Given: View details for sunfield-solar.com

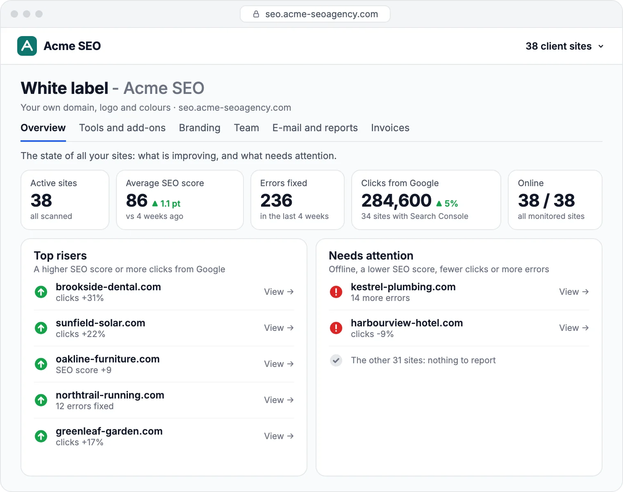Looking at the screenshot, I should pyautogui.click(x=279, y=328).
